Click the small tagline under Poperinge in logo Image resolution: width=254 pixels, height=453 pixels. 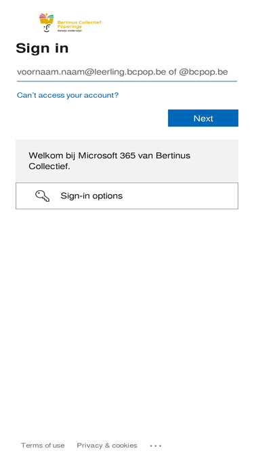coord(69,31)
